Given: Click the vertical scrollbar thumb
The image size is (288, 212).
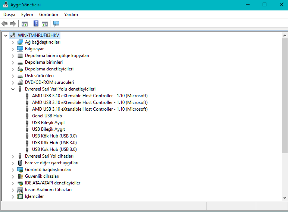Looking at the screenshot, I should [x=285, y=96].
